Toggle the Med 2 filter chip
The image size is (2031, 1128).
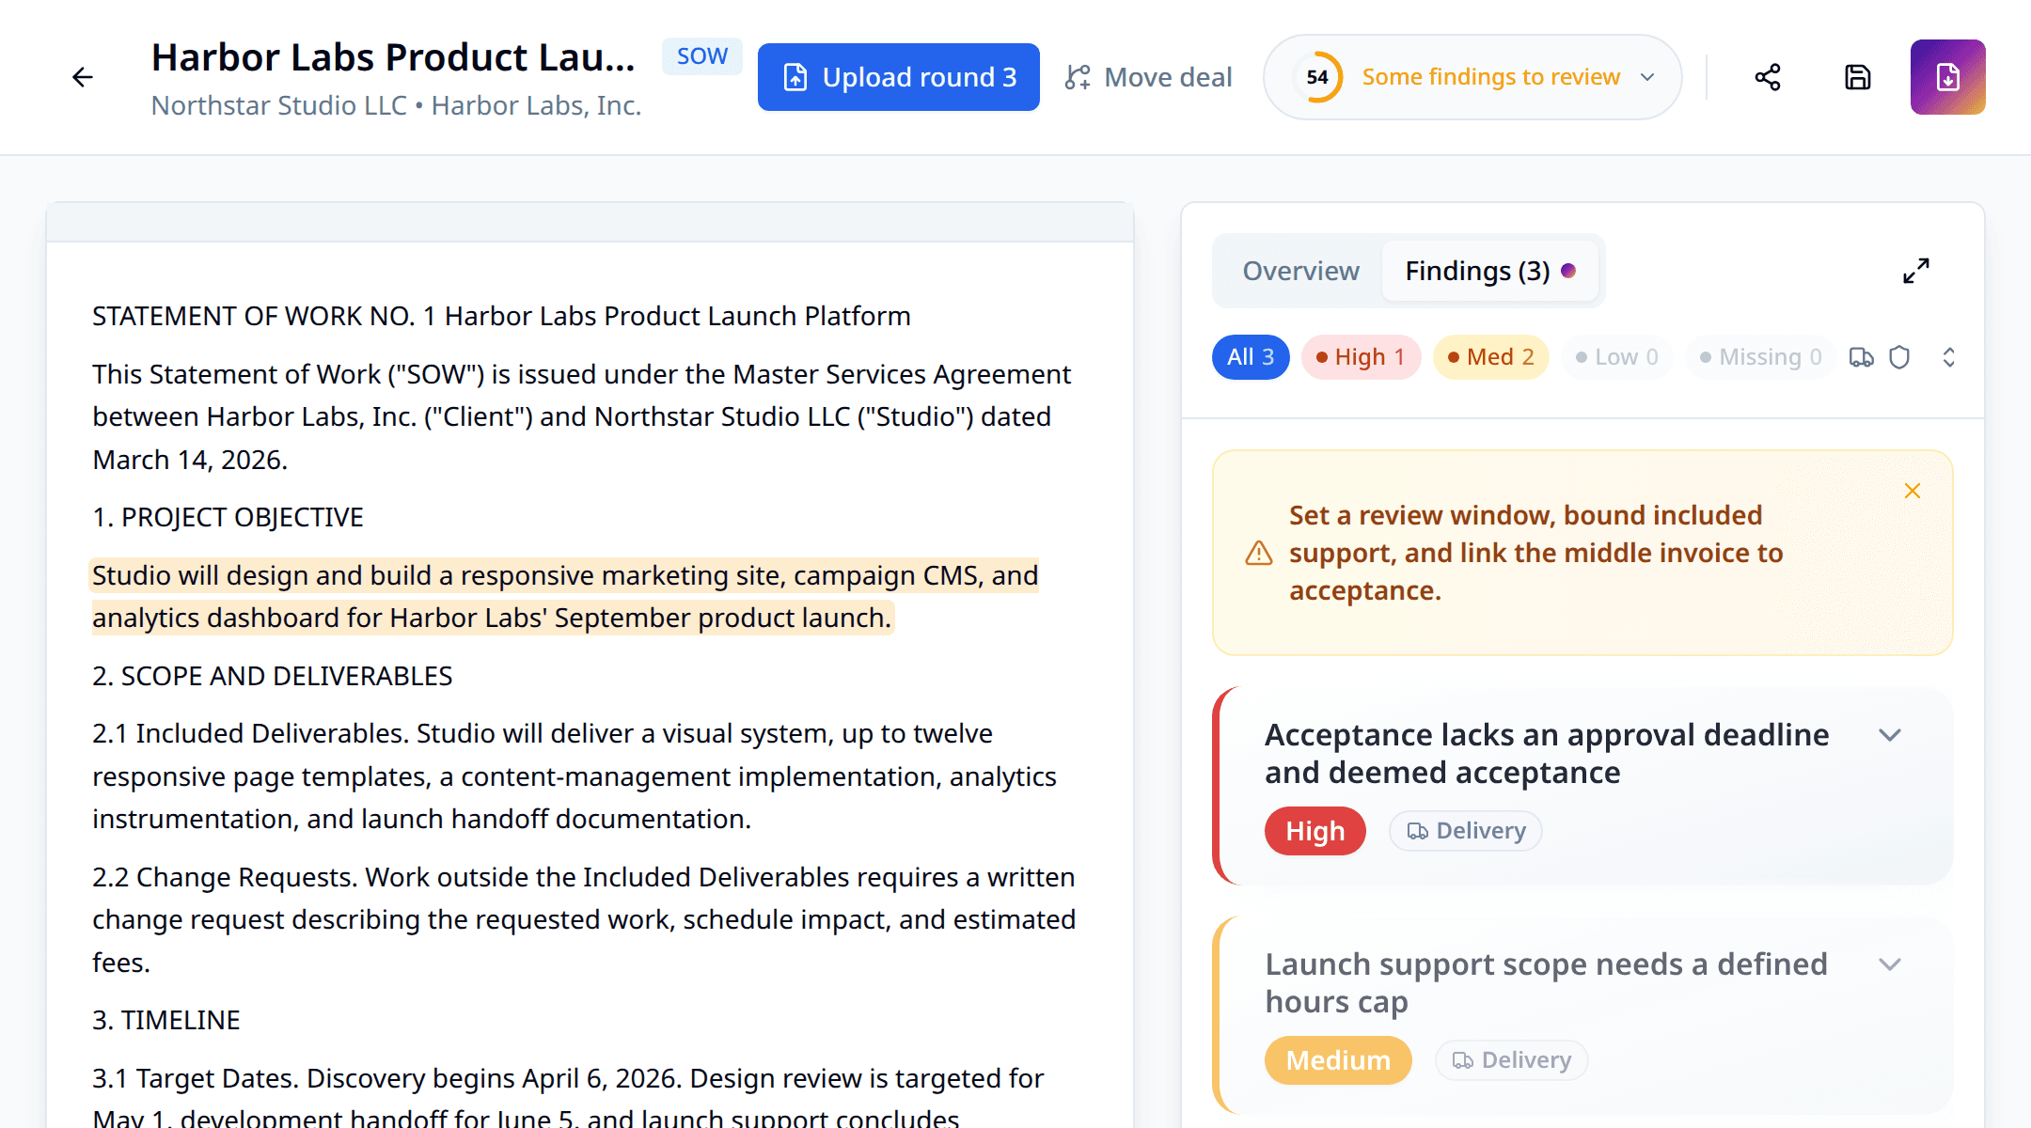1491,357
